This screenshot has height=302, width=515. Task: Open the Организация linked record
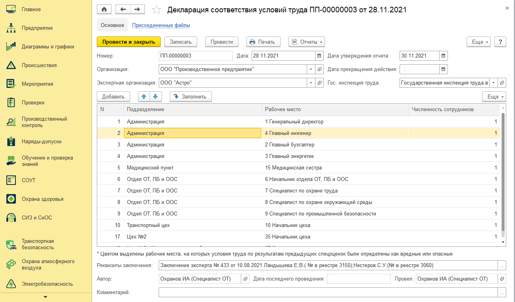coord(320,69)
